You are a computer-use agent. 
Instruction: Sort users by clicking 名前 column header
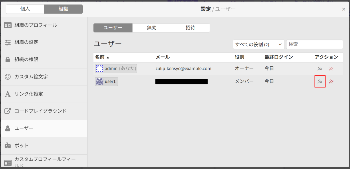pyautogui.click(x=100, y=57)
